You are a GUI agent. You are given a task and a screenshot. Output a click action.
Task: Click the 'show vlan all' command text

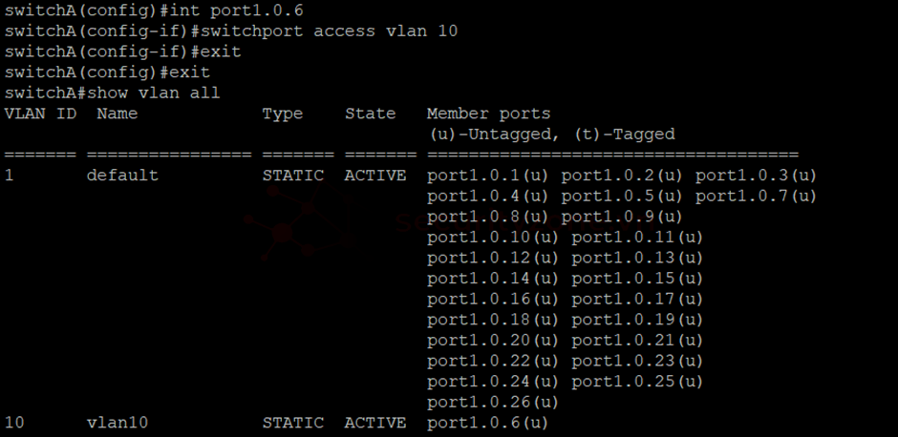click(x=154, y=93)
